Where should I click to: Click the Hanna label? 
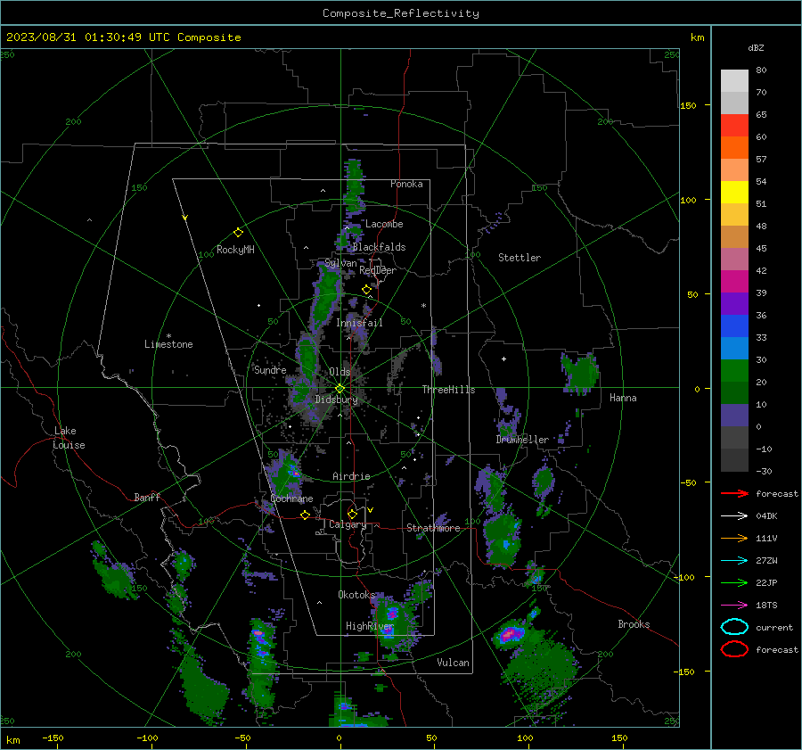(623, 398)
